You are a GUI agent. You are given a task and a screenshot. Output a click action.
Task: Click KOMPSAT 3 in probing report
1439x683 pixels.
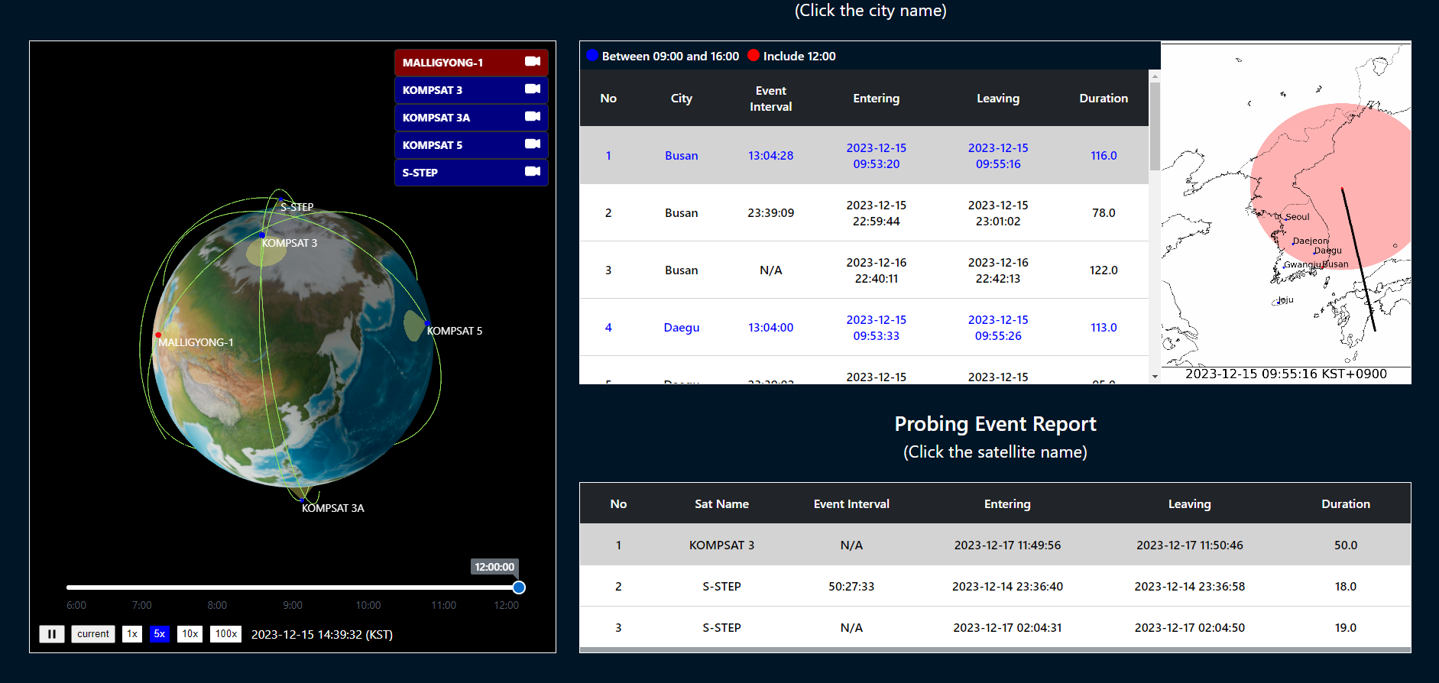pos(721,545)
